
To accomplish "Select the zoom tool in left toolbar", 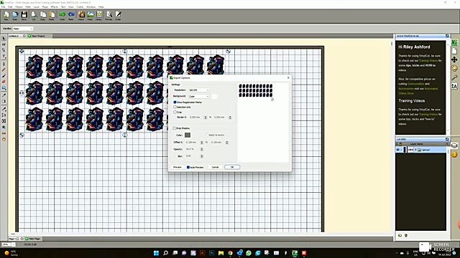I will click(x=4, y=128).
